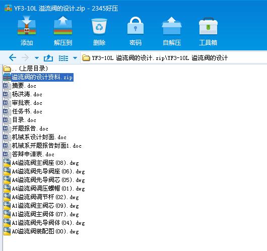Select A4溢流阀先导阀芯(05).dwg
This screenshot has width=267, height=251.
coord(44,180)
